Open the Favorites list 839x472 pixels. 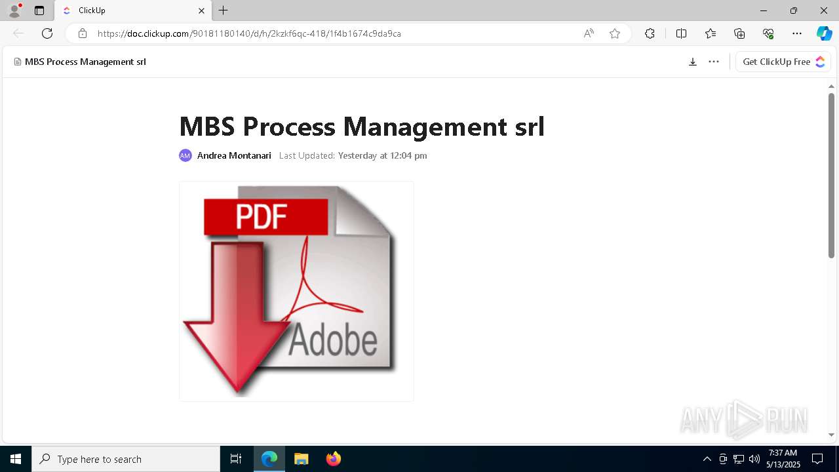(711, 33)
